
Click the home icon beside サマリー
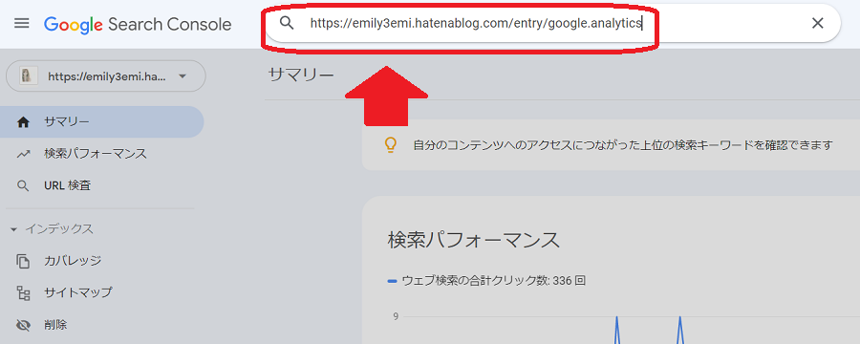[23, 122]
